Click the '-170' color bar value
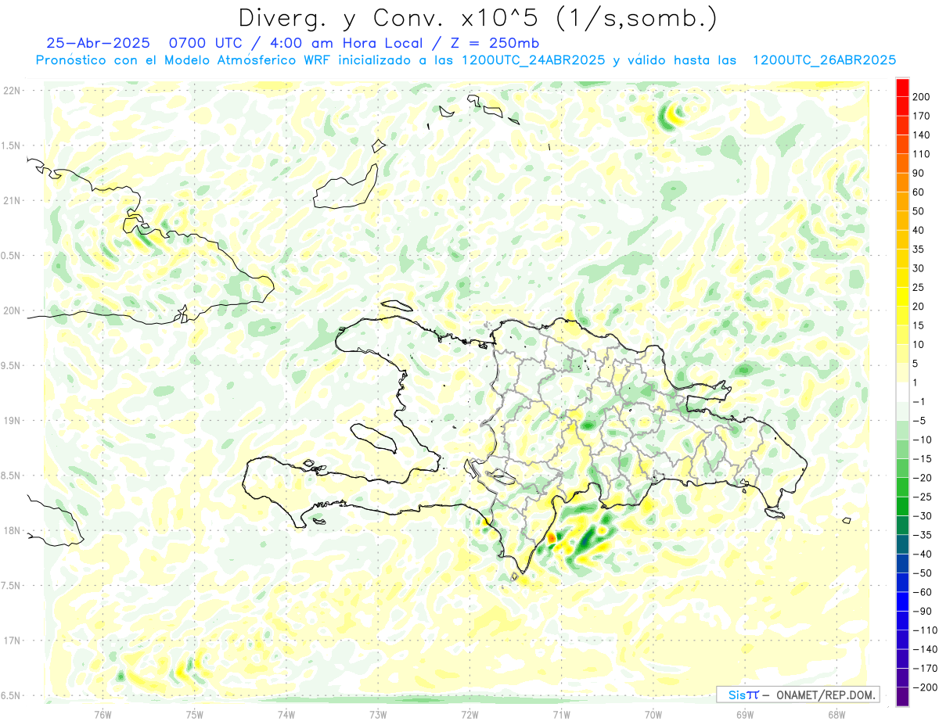This screenshot has height=725, width=939. pos(926,669)
